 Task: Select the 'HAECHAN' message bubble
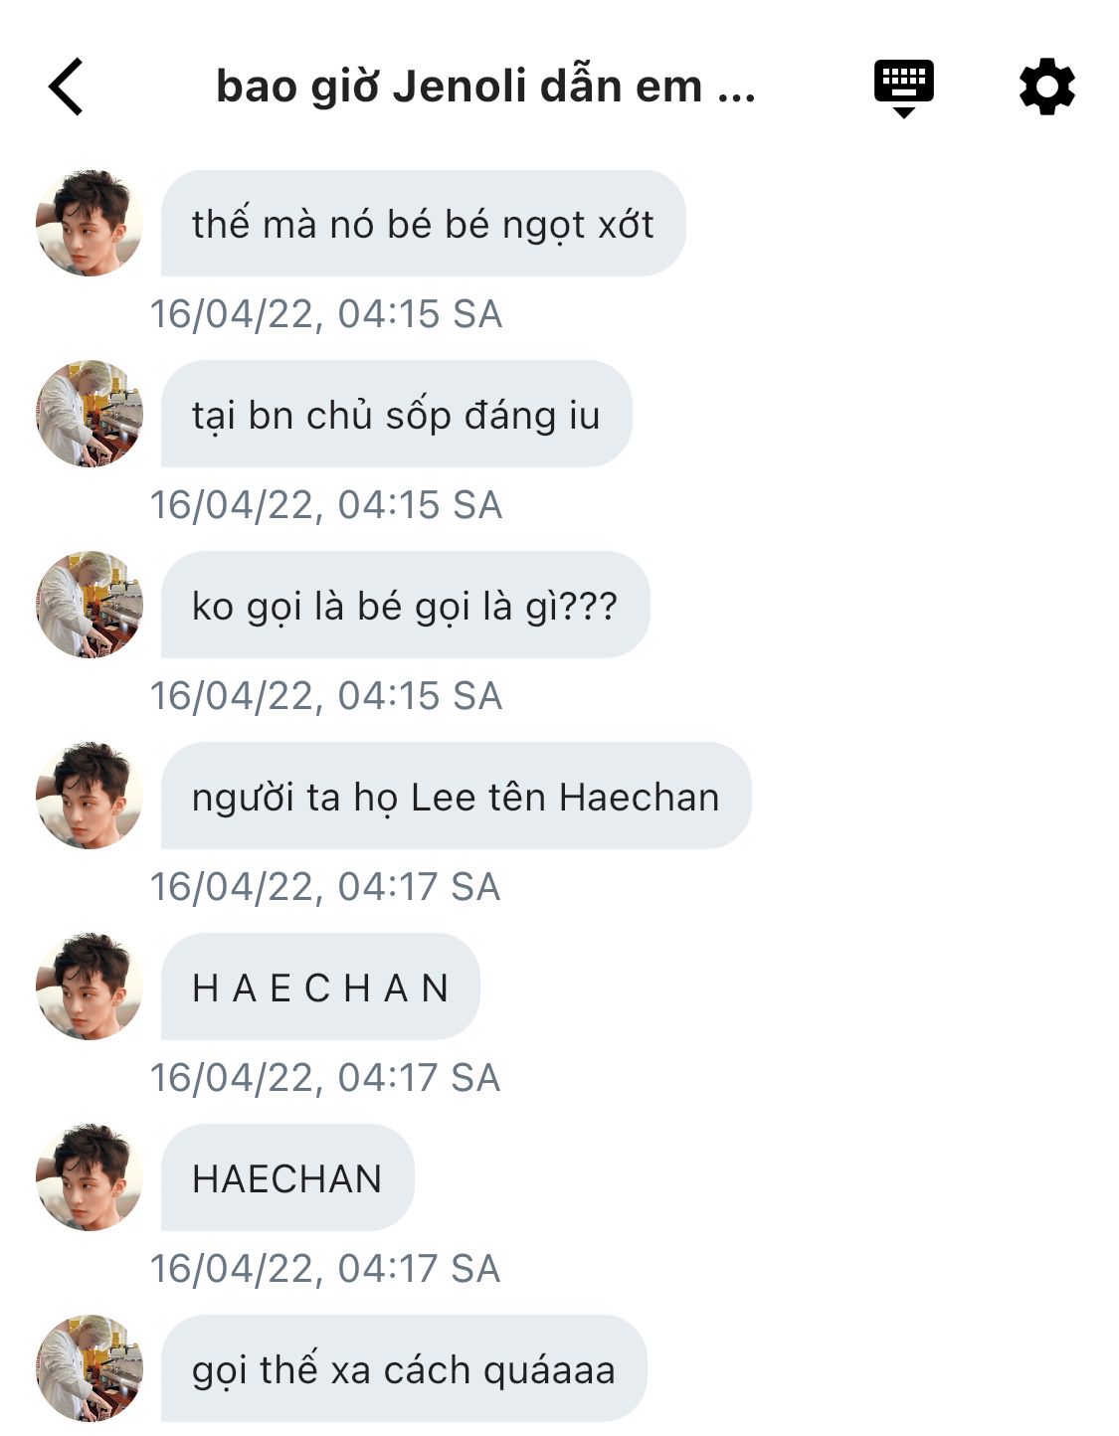pyautogui.click(x=287, y=1177)
